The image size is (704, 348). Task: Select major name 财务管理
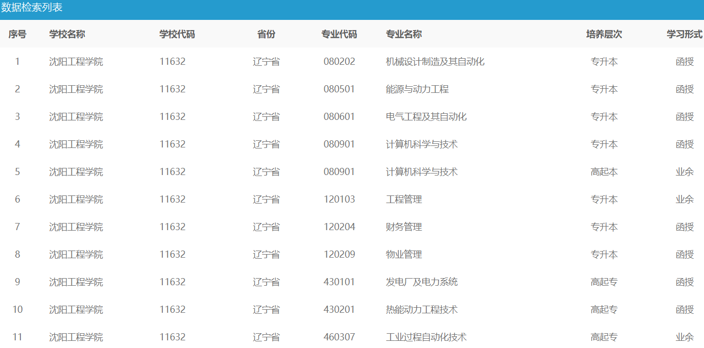[404, 227]
